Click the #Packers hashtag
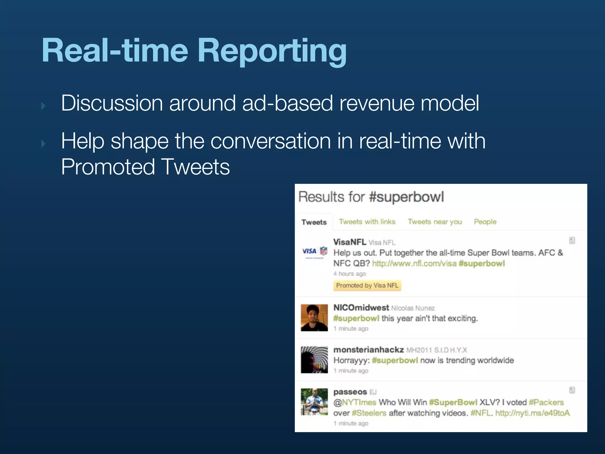Screen dimensions: 605x454 point(546,402)
